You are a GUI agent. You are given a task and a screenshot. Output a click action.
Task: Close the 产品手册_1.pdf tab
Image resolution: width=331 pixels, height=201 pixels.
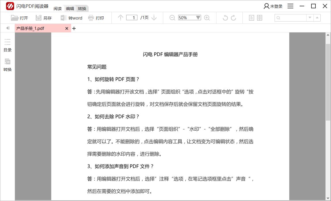67,28
